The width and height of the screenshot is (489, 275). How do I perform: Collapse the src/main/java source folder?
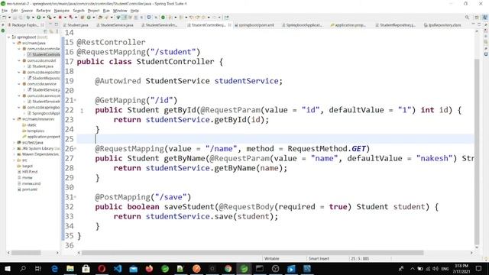point(14,43)
